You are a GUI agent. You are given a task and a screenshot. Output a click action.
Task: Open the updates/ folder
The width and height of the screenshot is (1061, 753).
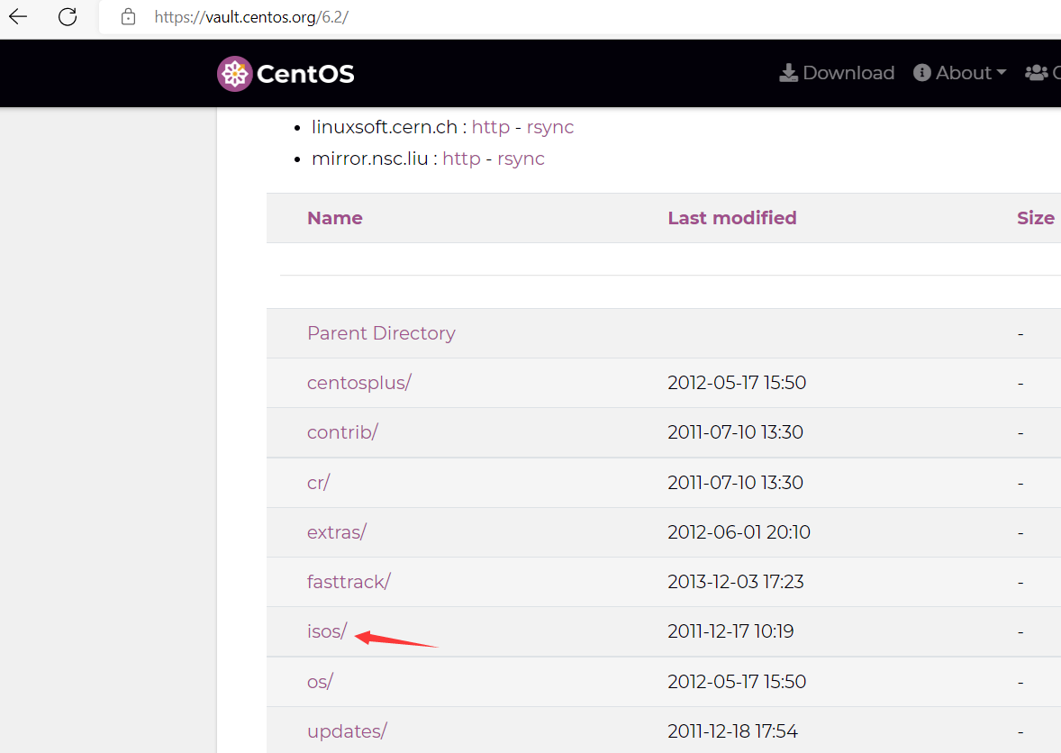tap(347, 731)
